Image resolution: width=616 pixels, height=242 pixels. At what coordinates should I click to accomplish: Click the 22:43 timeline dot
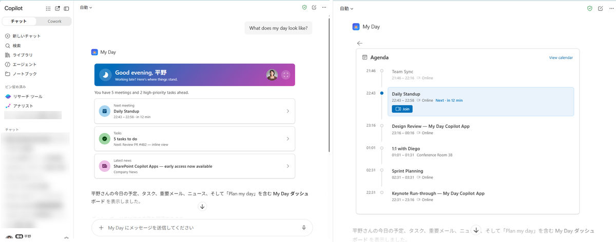pos(381,93)
